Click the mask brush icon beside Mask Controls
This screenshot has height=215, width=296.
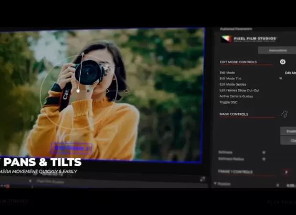[x=284, y=114]
